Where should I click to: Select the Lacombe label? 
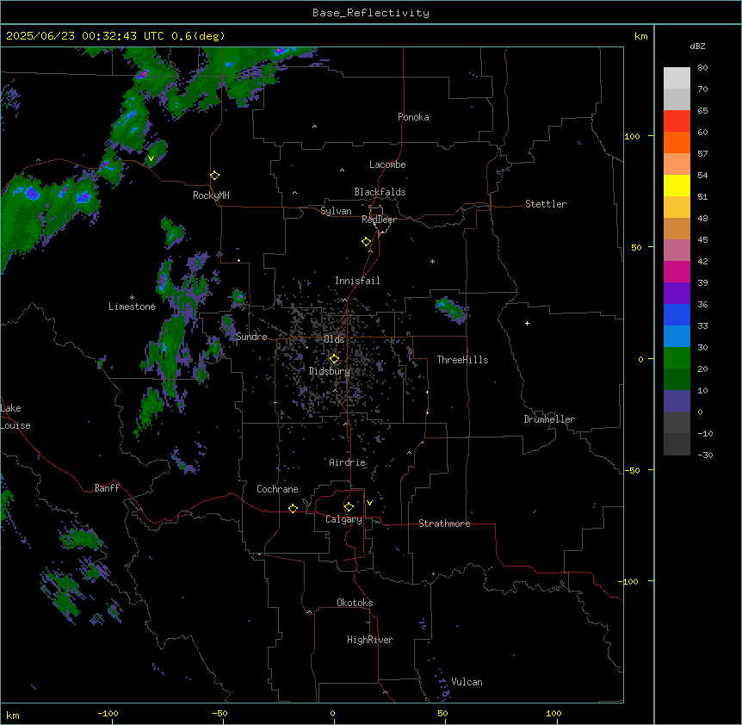point(387,164)
